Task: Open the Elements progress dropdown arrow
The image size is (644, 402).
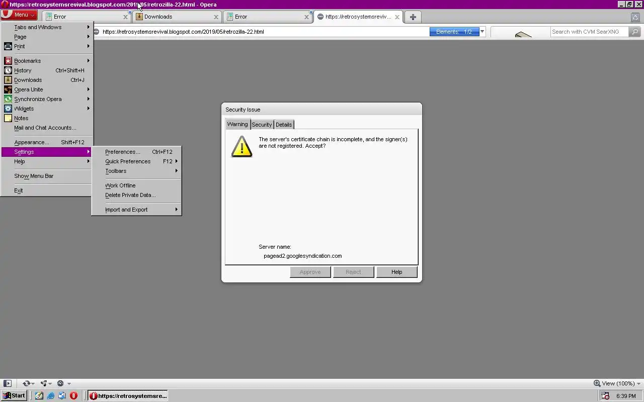Action: [482, 32]
